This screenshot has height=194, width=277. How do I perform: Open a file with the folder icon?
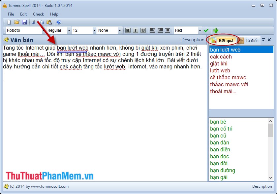pyautogui.click(x=16, y=22)
